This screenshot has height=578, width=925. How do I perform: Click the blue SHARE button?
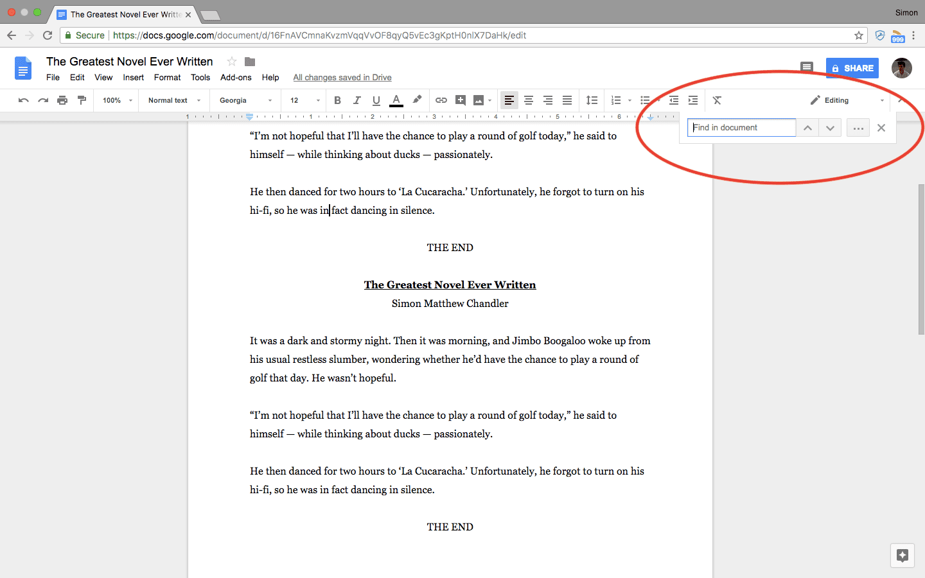coord(852,68)
